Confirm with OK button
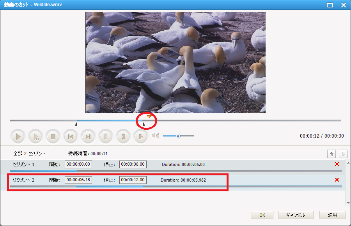351x226 pixels. point(262,215)
